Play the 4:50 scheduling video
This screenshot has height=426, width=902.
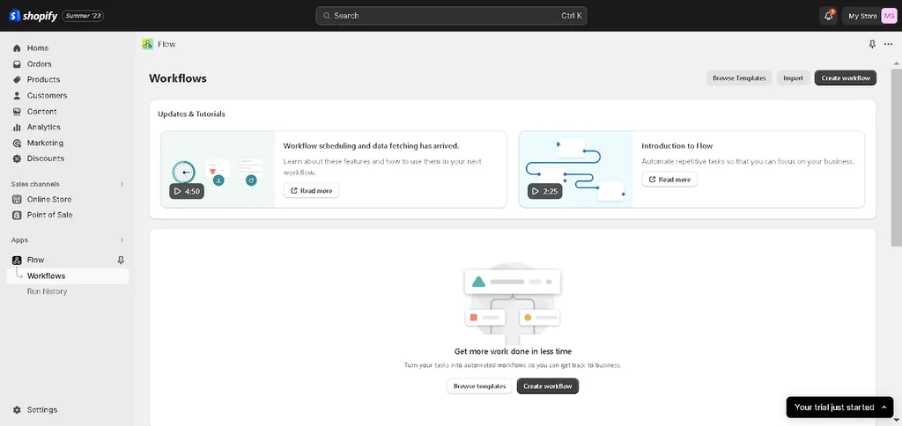pyautogui.click(x=187, y=192)
